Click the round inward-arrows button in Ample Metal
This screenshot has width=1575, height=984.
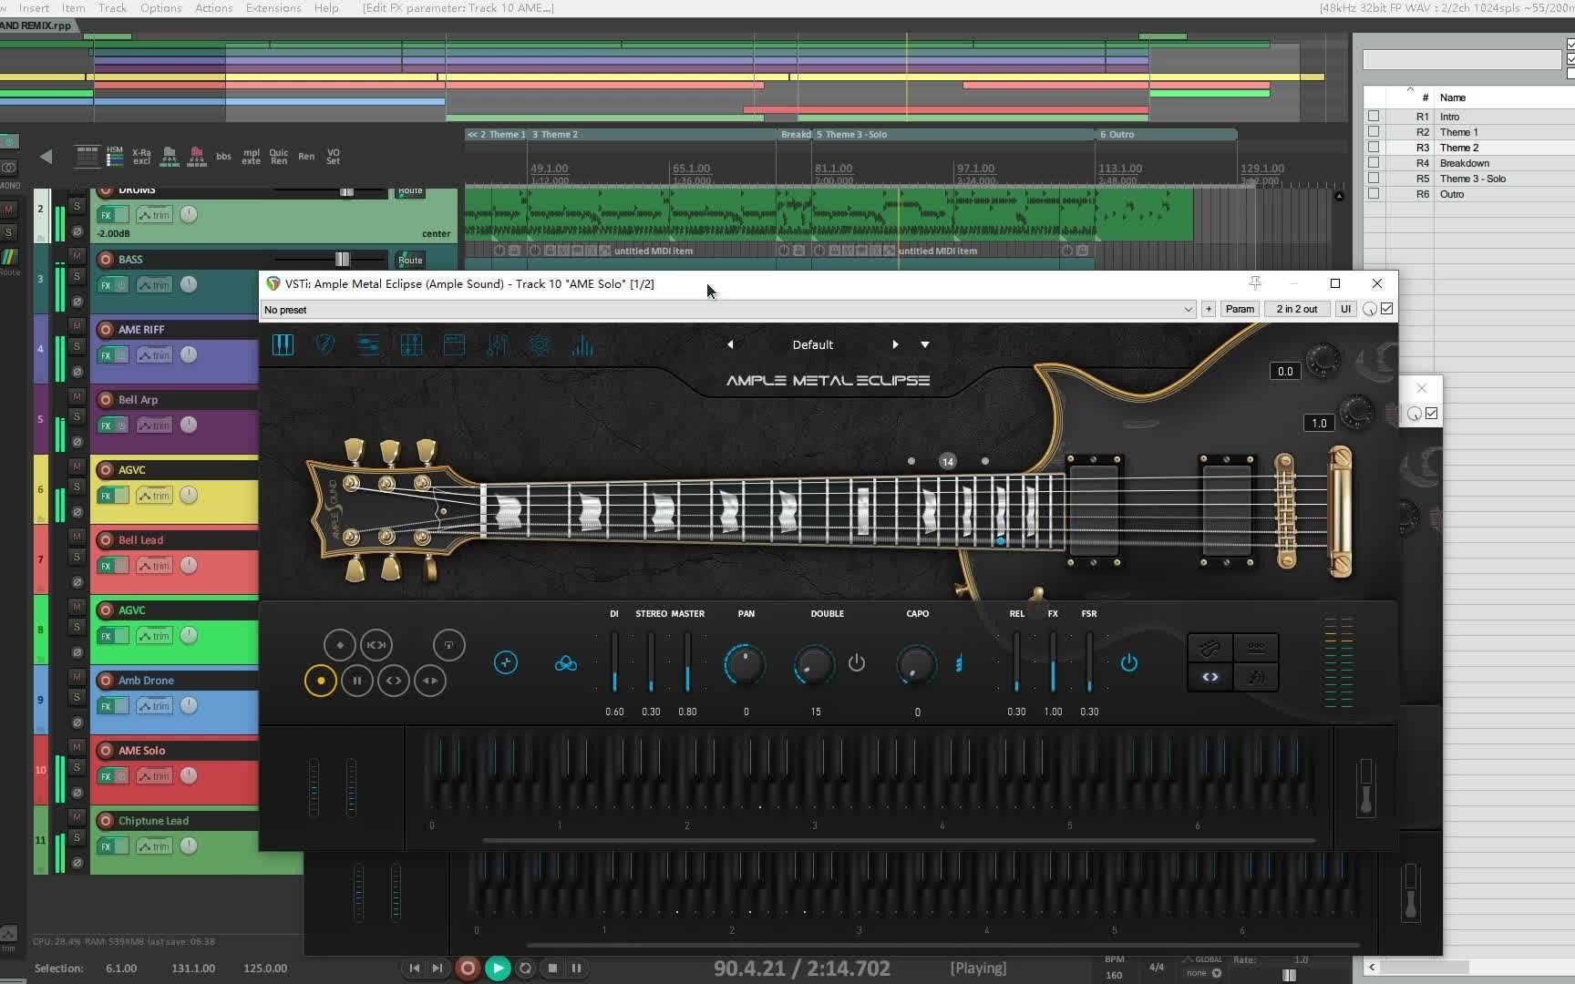[430, 681]
